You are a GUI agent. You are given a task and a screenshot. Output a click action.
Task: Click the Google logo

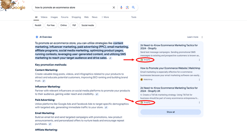click(13, 6)
